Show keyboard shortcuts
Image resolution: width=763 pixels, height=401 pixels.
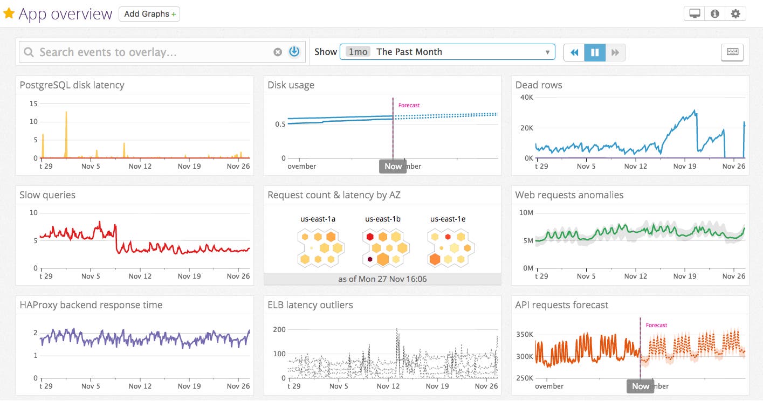click(732, 52)
